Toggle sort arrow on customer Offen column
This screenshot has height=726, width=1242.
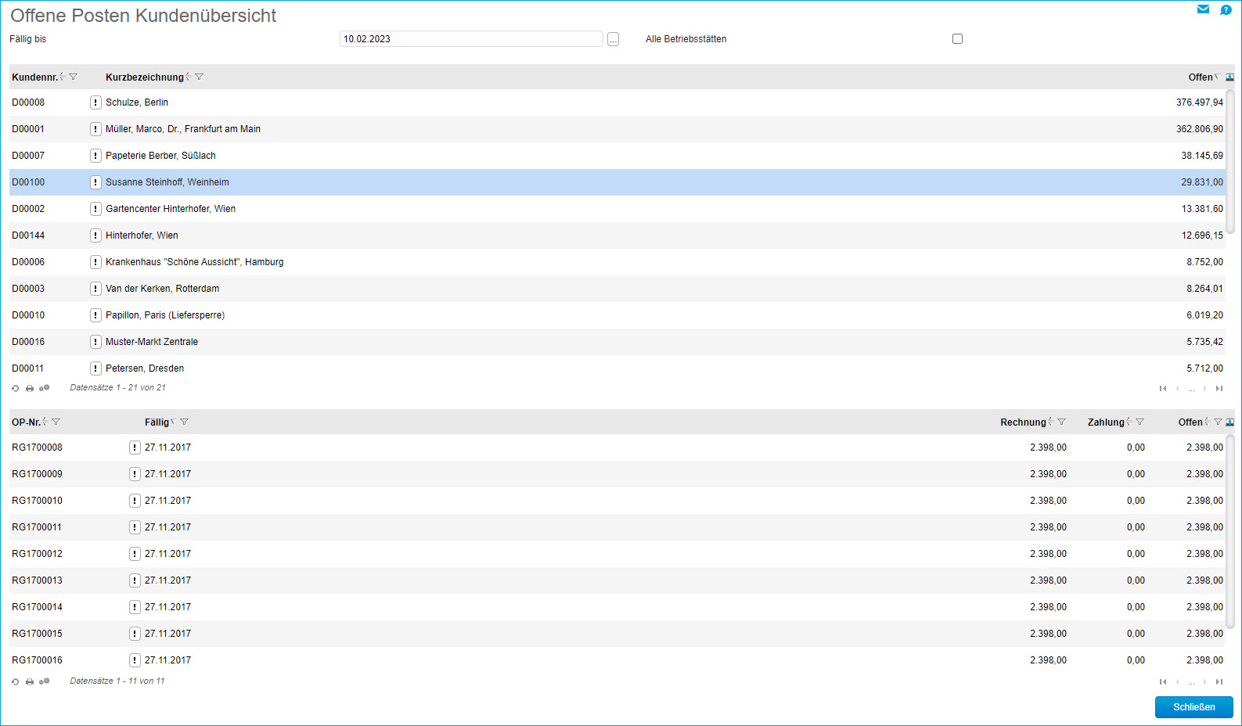1217,77
